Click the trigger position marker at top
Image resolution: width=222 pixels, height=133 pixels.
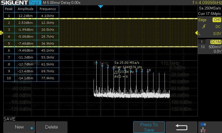tap(100, 6)
